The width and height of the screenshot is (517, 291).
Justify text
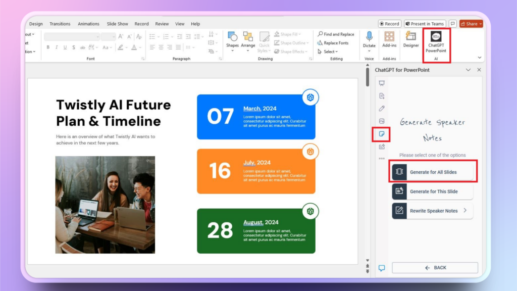click(x=178, y=47)
